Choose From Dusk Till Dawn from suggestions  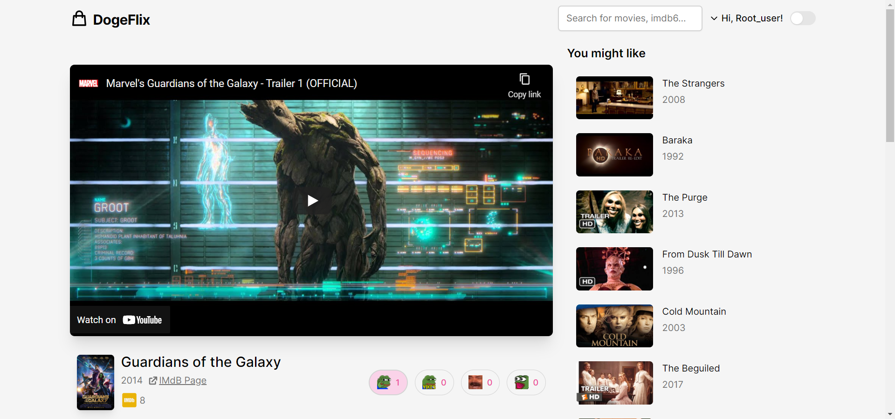point(707,255)
